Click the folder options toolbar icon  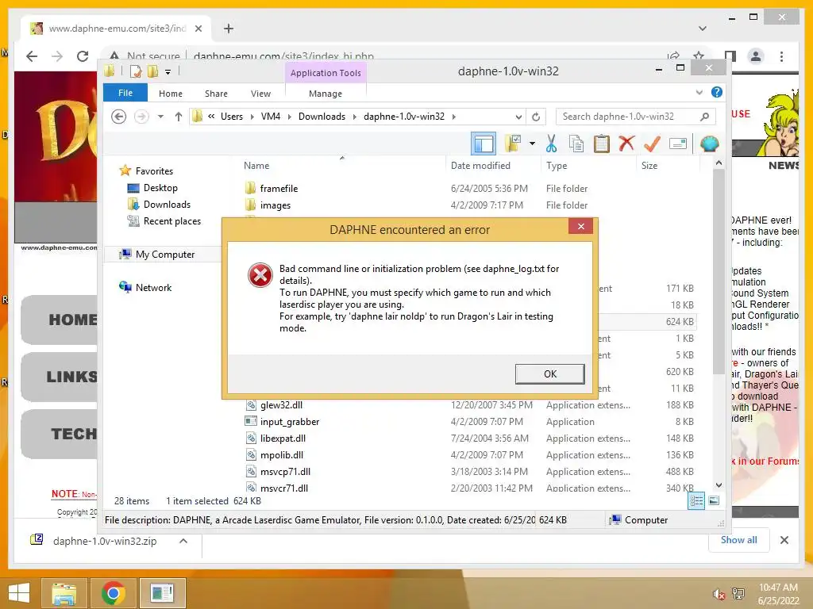tap(512, 144)
